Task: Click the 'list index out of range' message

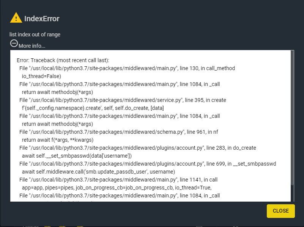Action: pos(35,34)
